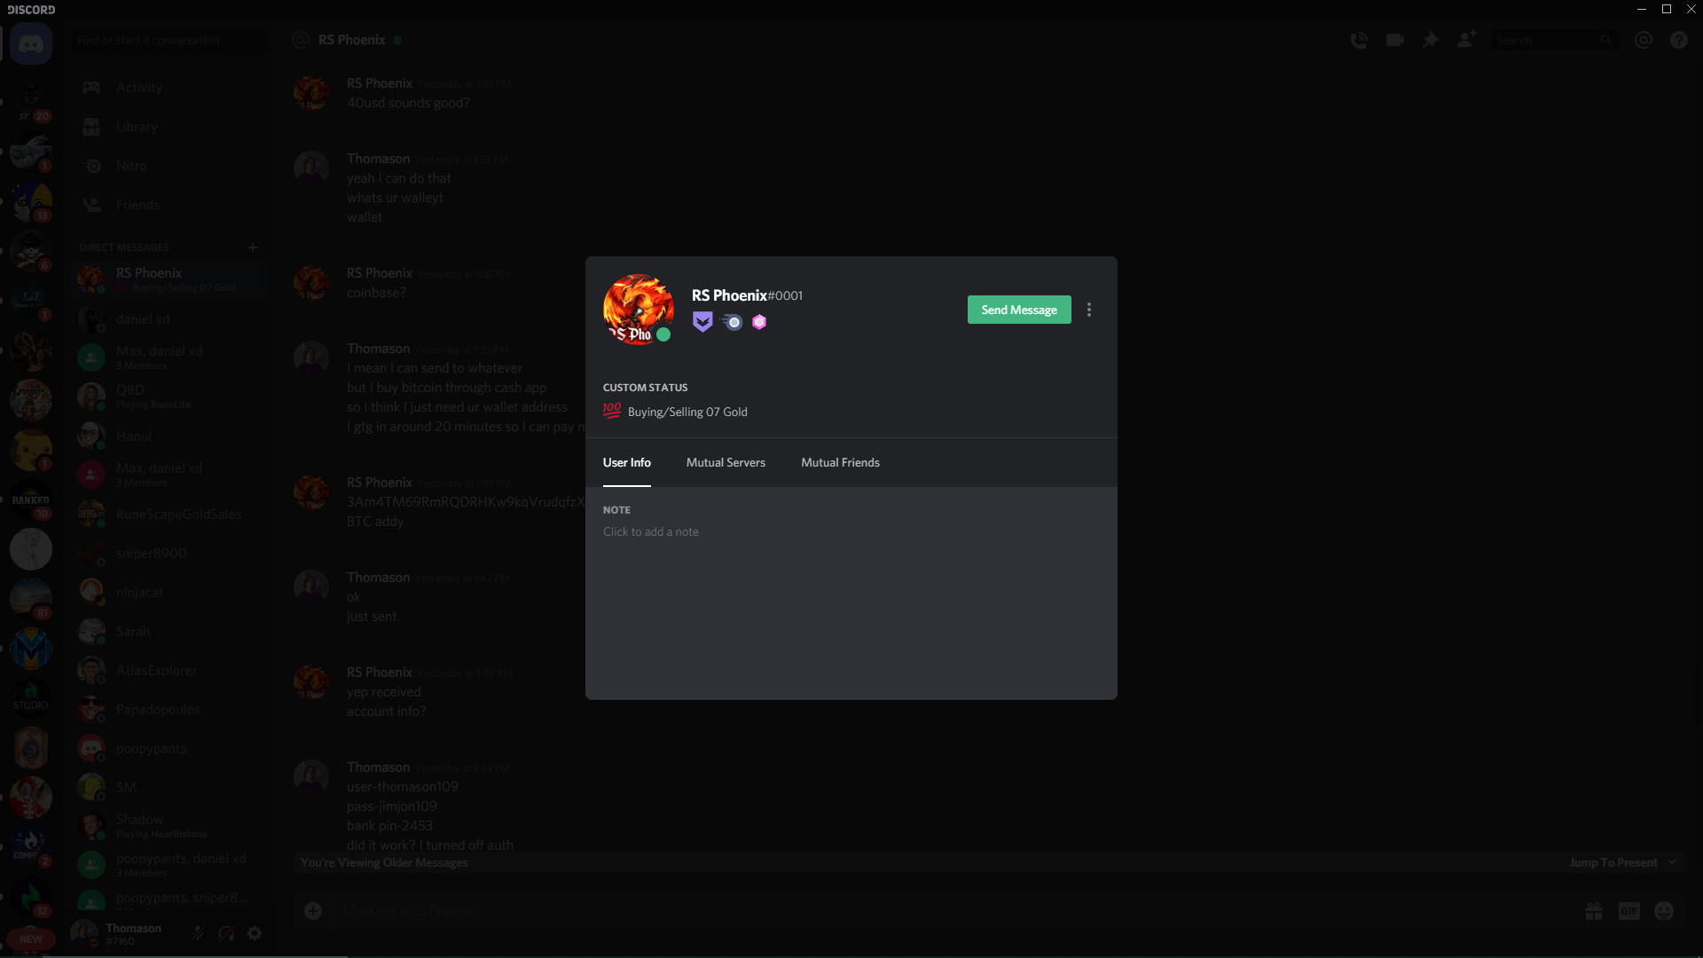Open pinned messages icon
Viewport: 1703px width, 958px height.
pyautogui.click(x=1431, y=40)
